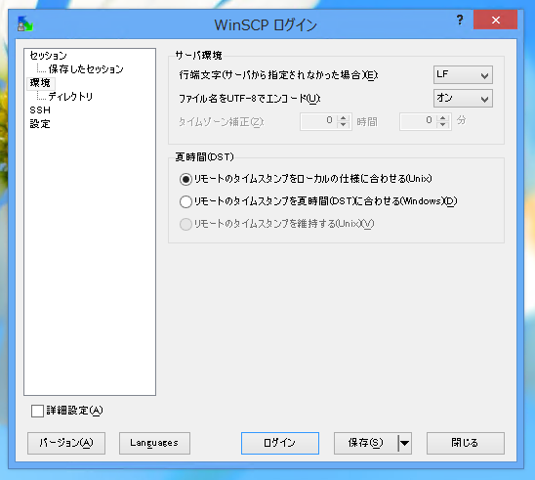Viewport: 535px width, 480px height.
Task: Open the 保存 button dropdown arrow
Action: (405, 443)
